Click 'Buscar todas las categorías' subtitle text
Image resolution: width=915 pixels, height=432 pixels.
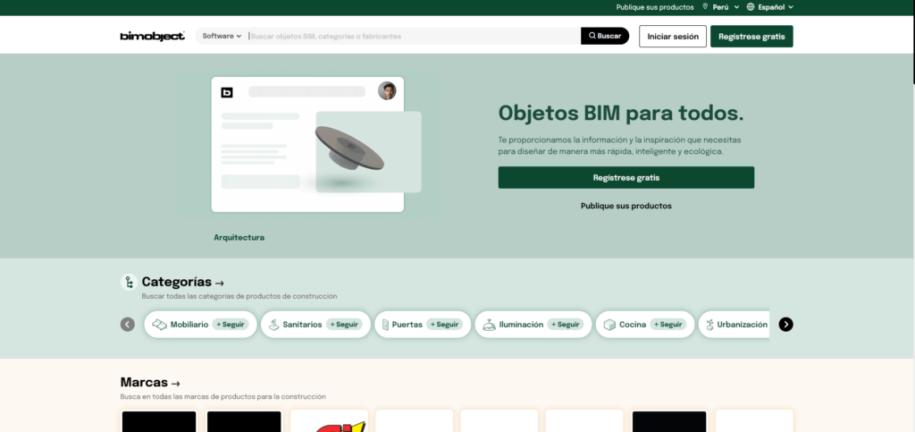239,296
